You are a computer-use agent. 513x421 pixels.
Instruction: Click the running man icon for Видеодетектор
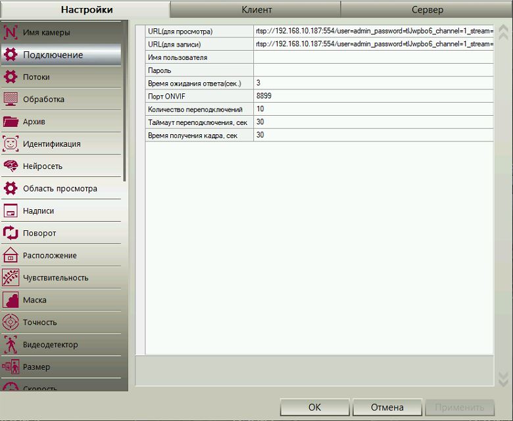pyautogui.click(x=11, y=345)
